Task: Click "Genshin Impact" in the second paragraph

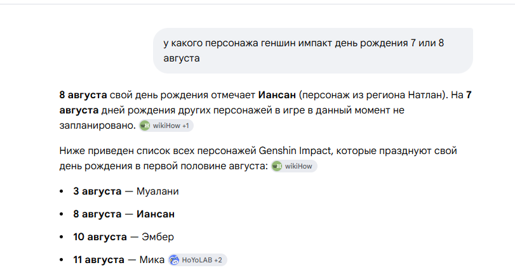Action: pyautogui.click(x=295, y=151)
